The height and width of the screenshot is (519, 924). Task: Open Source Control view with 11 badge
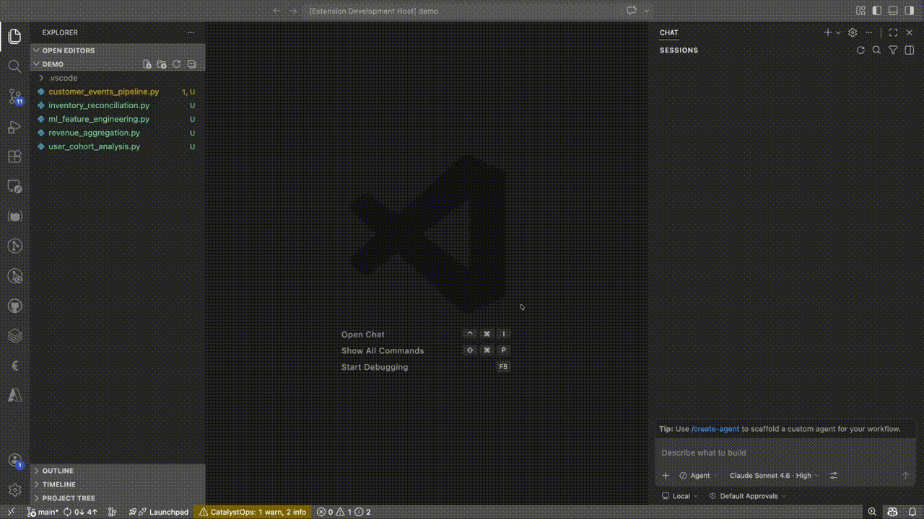point(14,97)
